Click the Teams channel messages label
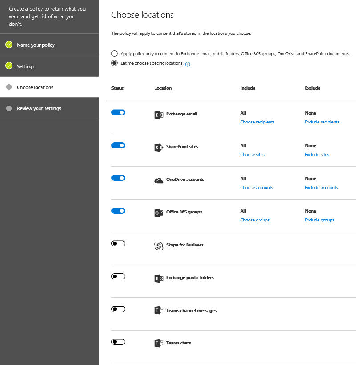 pyautogui.click(x=191, y=311)
